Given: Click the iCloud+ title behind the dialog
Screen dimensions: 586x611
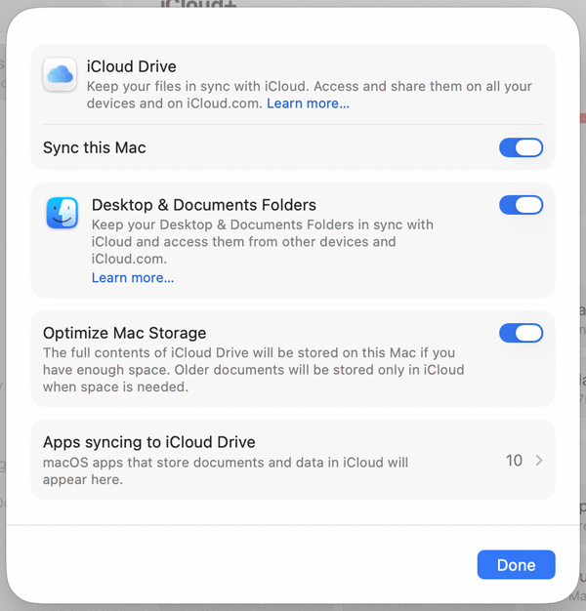Looking at the screenshot, I should tap(201, 6).
